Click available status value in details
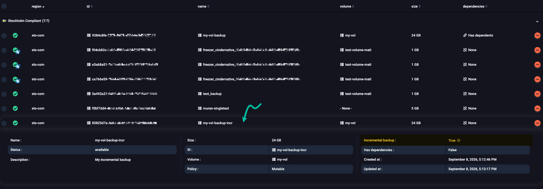Viewport: 543px width, 189px height. pos(102,150)
